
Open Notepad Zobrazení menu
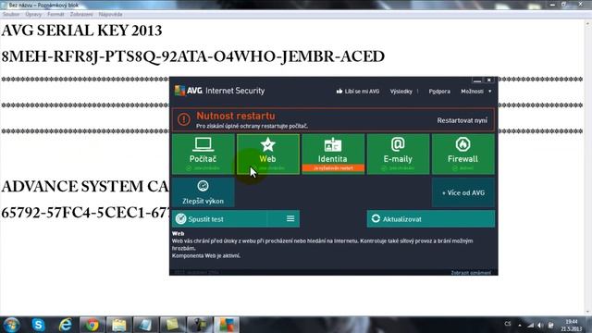[81, 15]
